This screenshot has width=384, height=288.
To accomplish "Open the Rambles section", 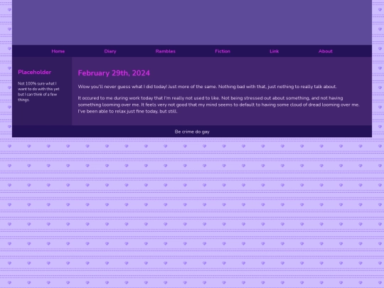I will [166, 51].
